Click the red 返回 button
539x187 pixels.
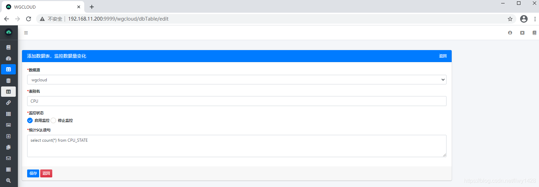(46, 173)
